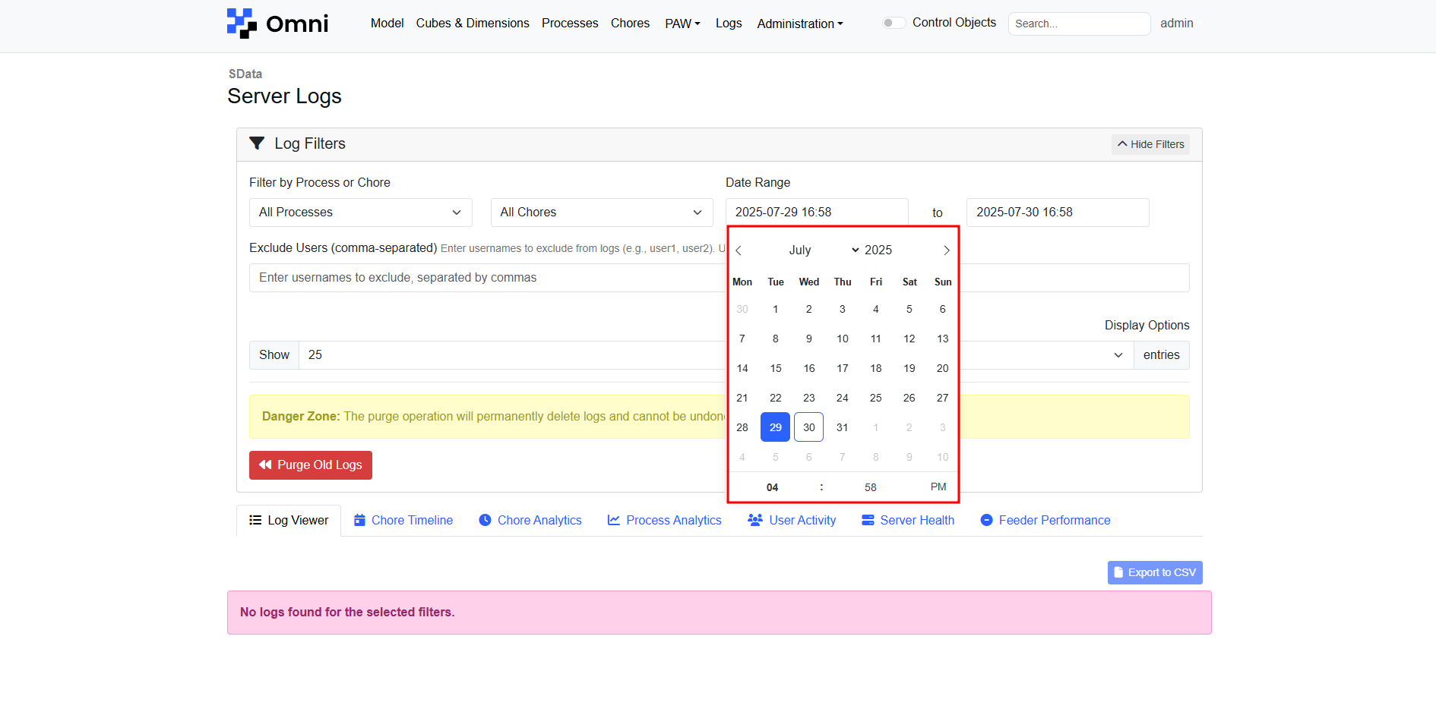Open the Chores menu item
1436x715 pixels.
(630, 23)
